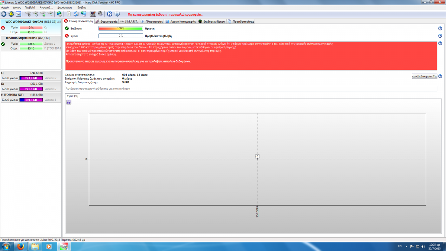Switch to the Προειδοποιήσεις tab
Image resolution: width=446 pixels, height=251 pixels.
pos(241,22)
